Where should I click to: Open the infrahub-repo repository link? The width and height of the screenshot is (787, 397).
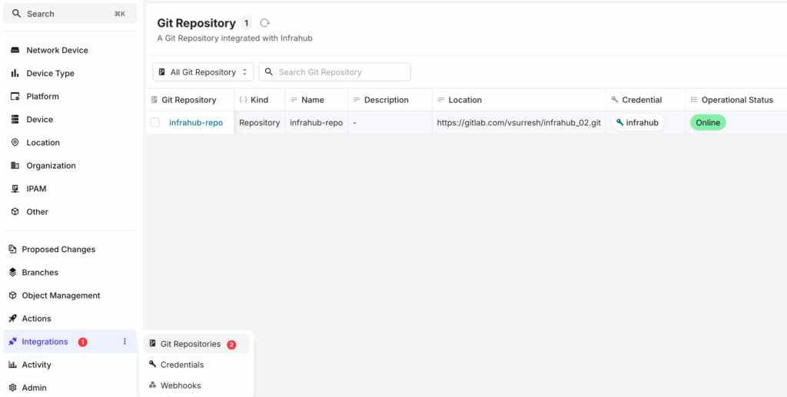tap(196, 122)
